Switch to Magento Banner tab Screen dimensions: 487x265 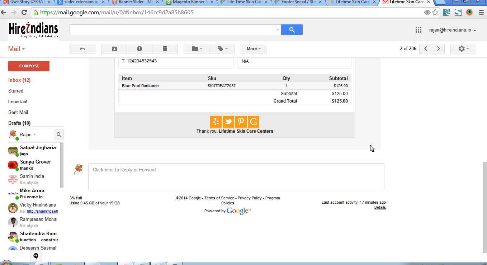pyautogui.click(x=189, y=2)
